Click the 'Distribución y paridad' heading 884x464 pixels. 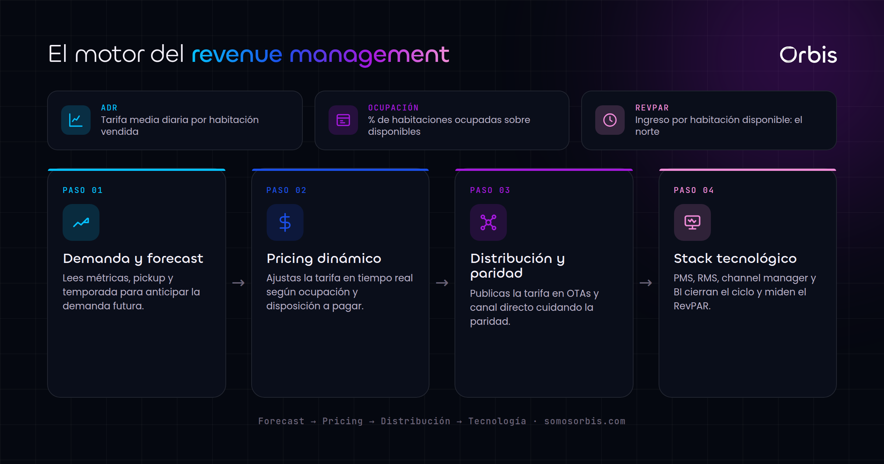tap(518, 266)
